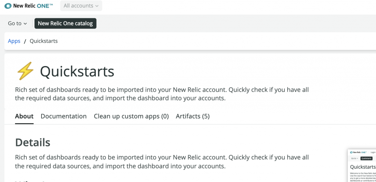
Task: Open the Clean up custom apps (0) tab
Action: point(131,116)
